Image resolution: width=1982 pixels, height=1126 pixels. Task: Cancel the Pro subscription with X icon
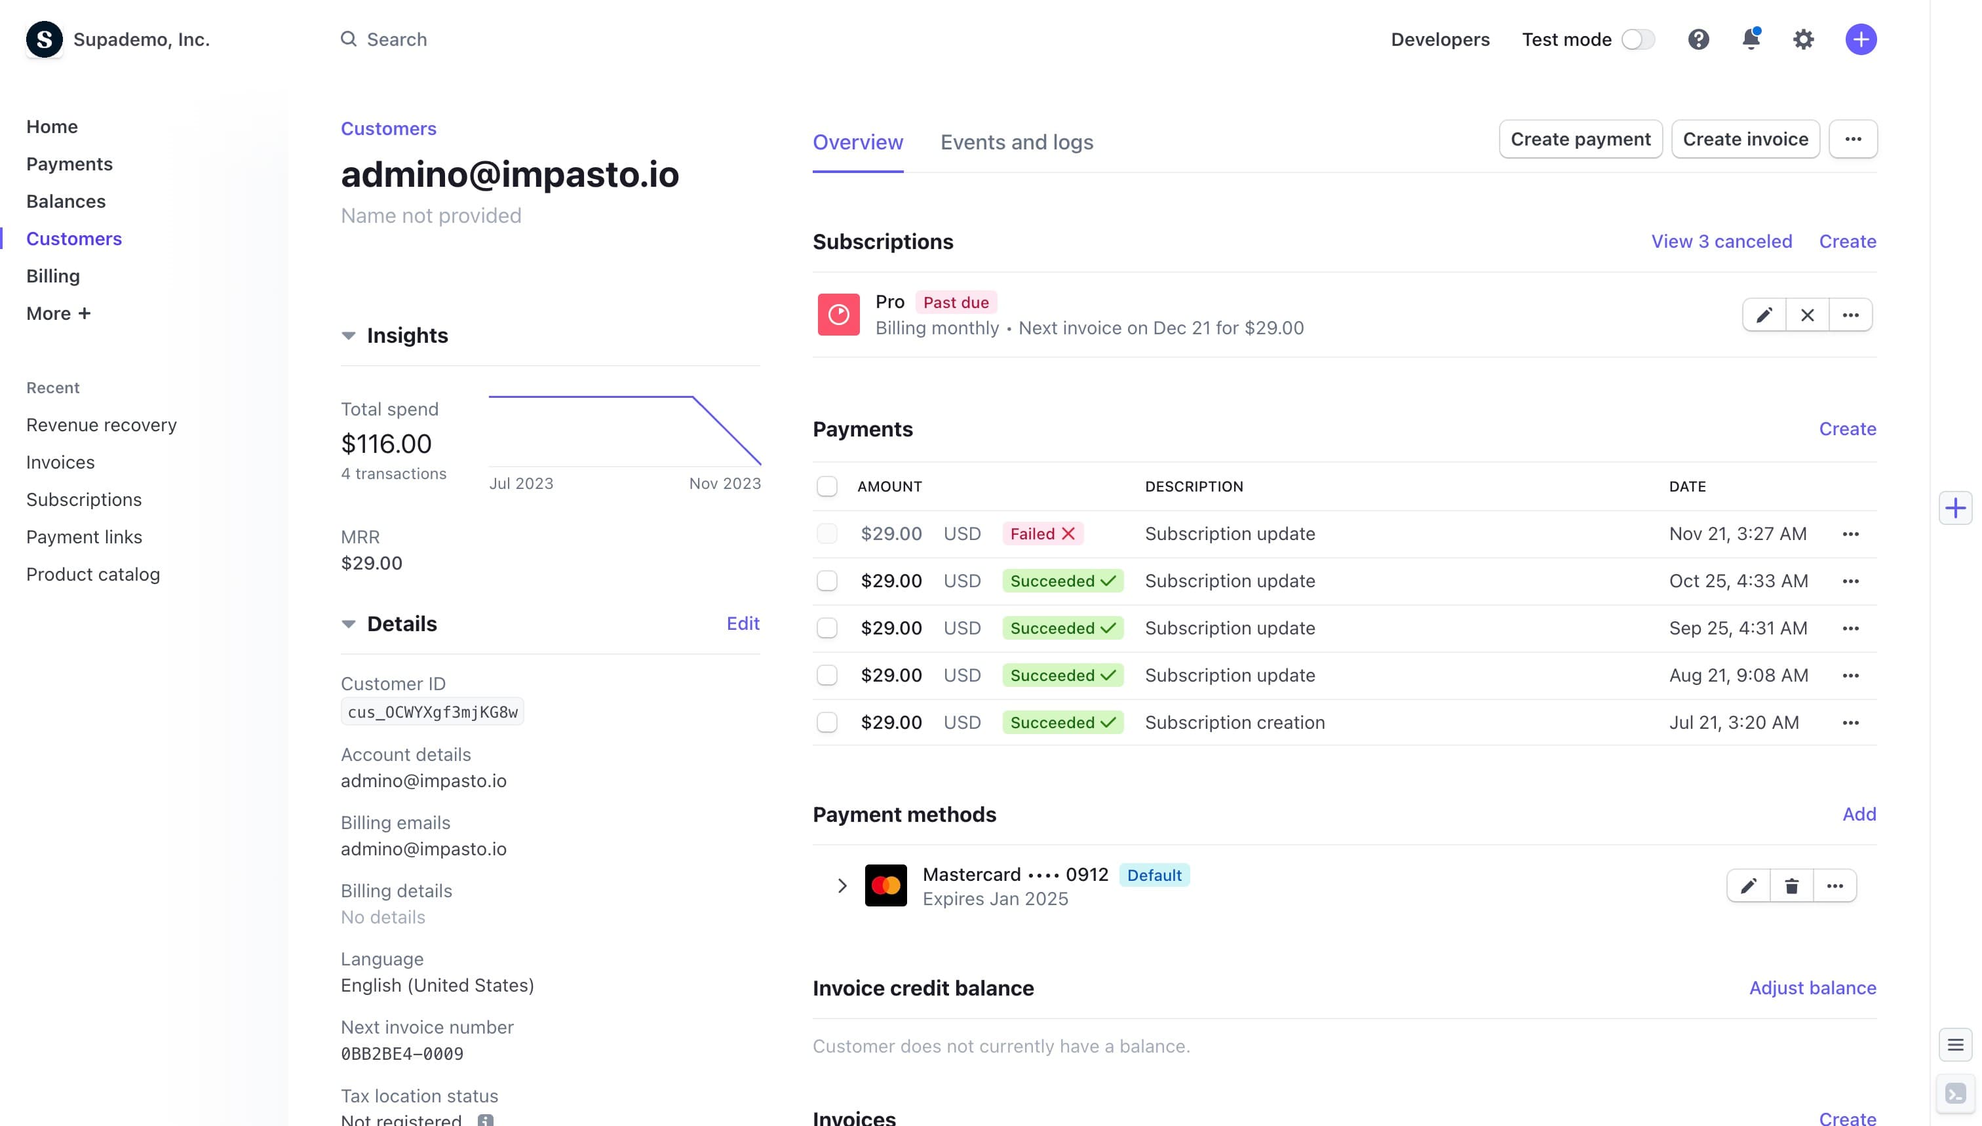[1807, 315]
